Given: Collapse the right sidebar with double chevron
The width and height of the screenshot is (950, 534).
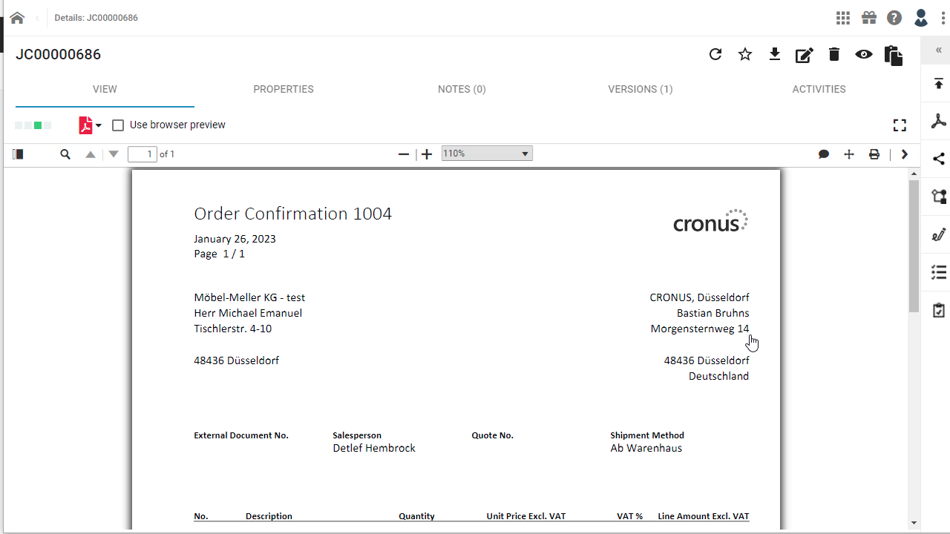Looking at the screenshot, I should click(939, 50).
